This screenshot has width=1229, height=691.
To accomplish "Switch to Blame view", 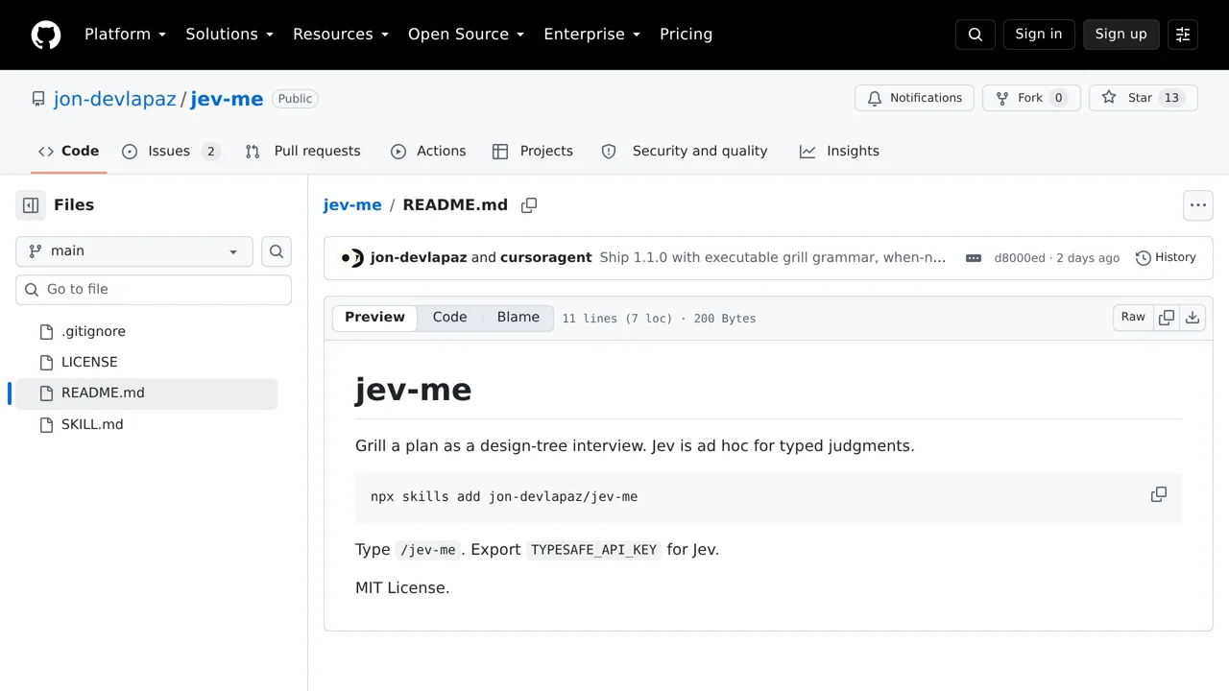I will [518, 318].
